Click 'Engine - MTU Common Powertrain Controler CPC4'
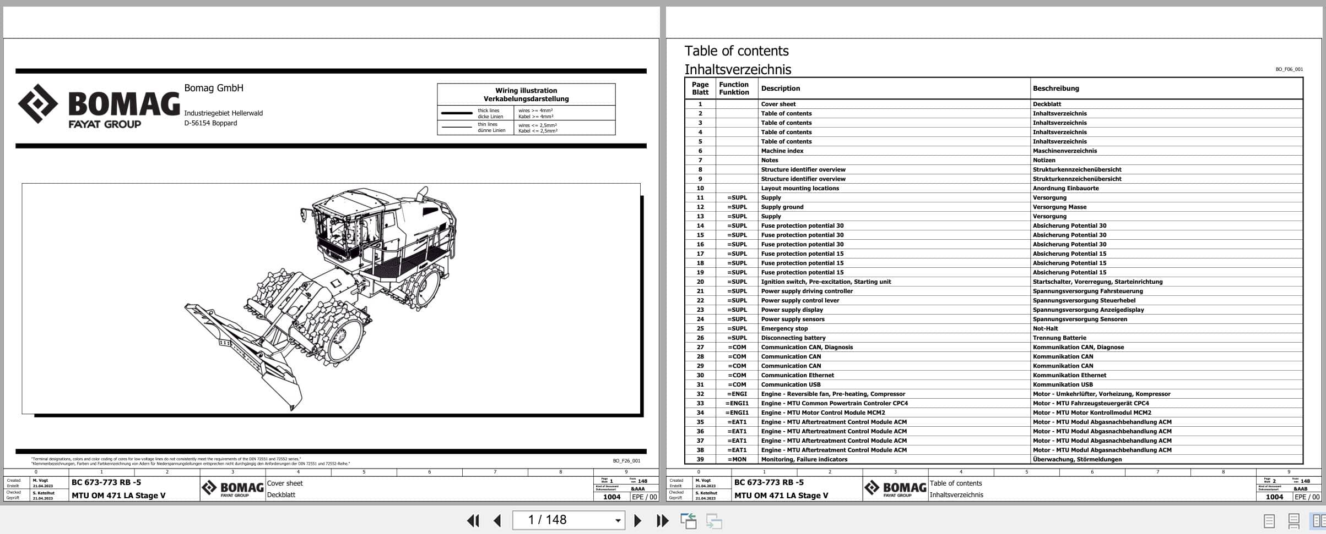 click(x=835, y=403)
